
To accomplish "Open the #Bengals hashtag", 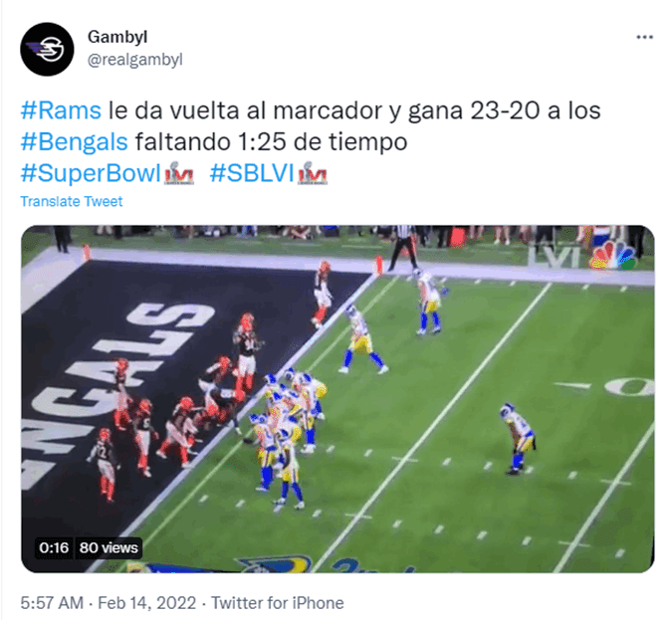I will (x=75, y=141).
